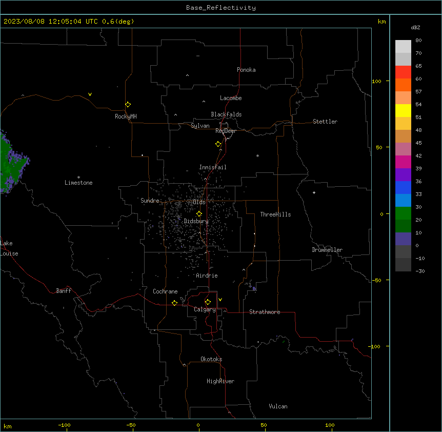Image resolution: width=442 pixels, height=432 pixels.
Task: Click the -100 tick on the bottom axis
Action: (64, 425)
